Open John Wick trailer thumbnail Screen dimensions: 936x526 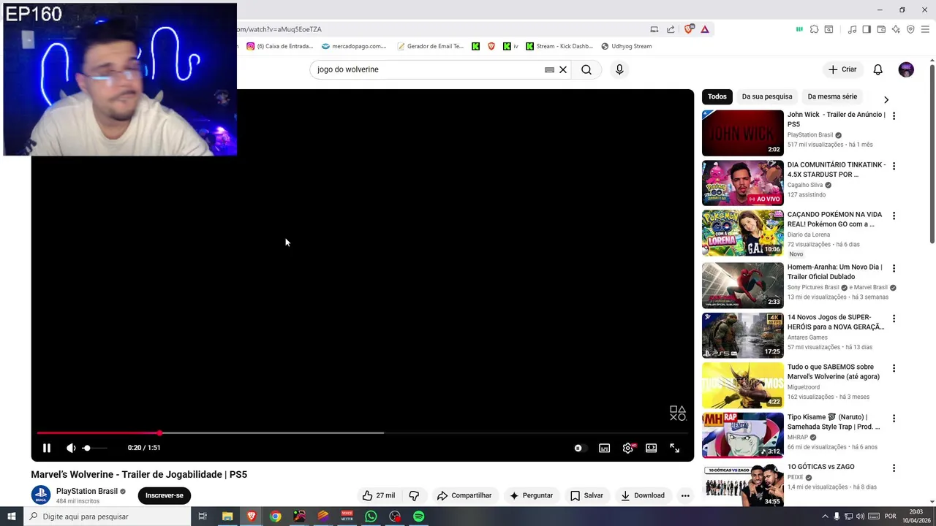pos(742,133)
